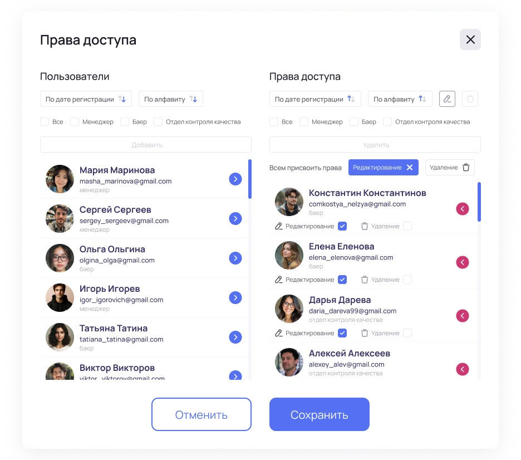Sort users list По алфавиту
Screen dimensions: 521x460
click(x=171, y=99)
